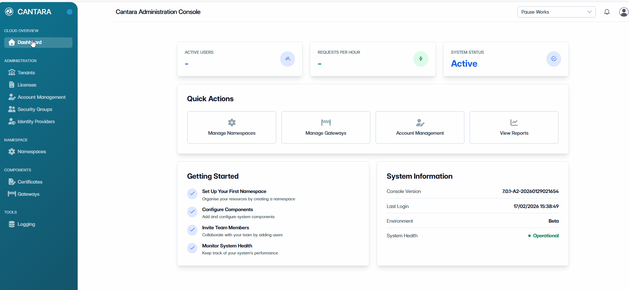Click the Beta environment value

[553, 221]
